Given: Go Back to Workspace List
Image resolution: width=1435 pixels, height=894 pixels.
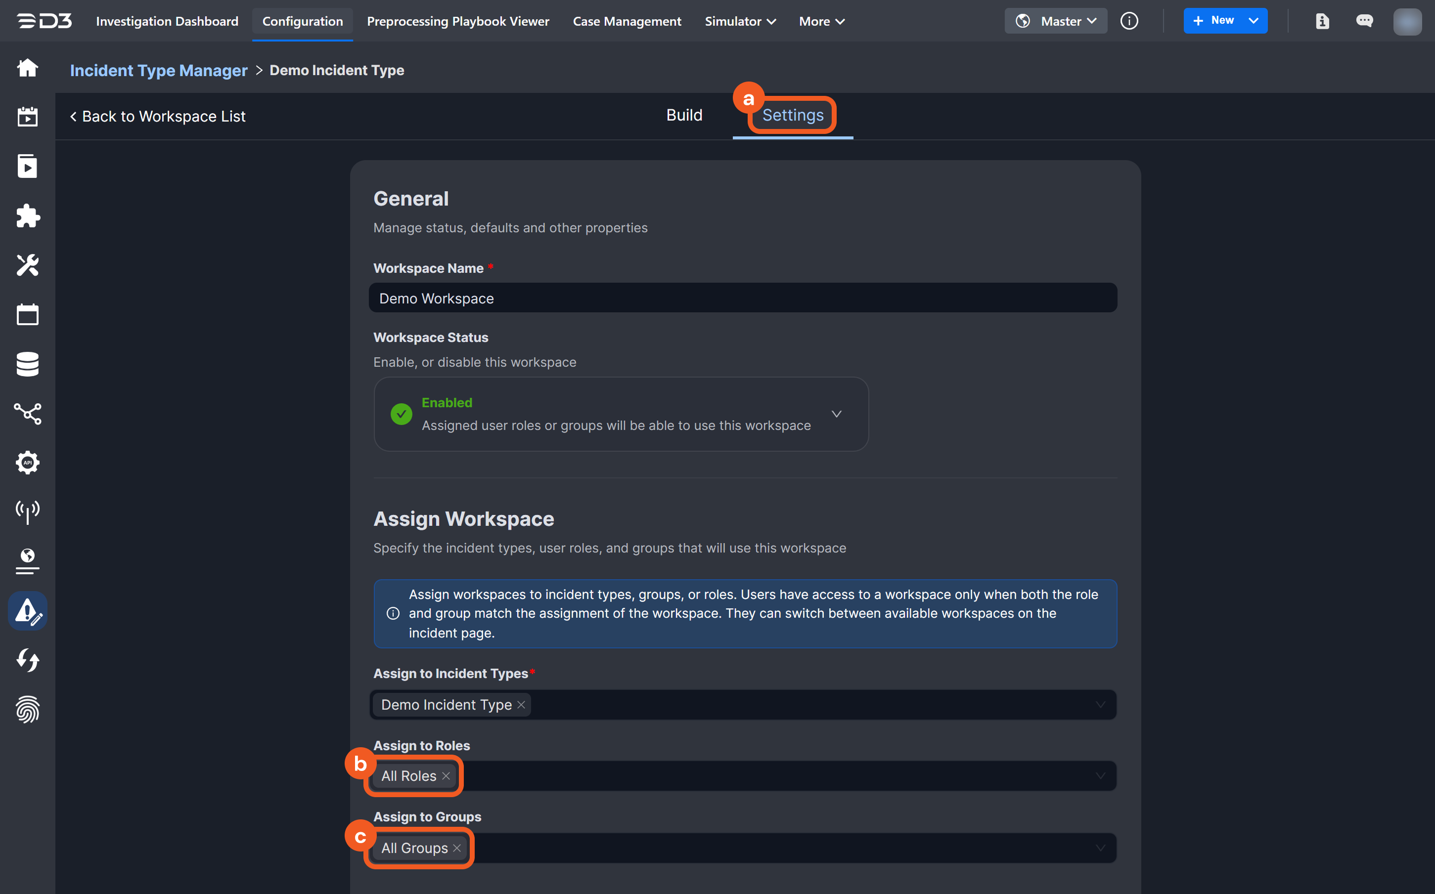Looking at the screenshot, I should [158, 117].
